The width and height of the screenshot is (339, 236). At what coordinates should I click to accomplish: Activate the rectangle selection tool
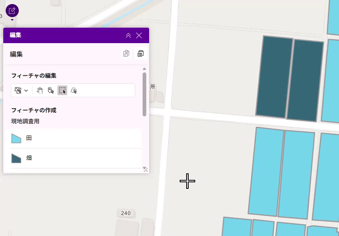62,90
